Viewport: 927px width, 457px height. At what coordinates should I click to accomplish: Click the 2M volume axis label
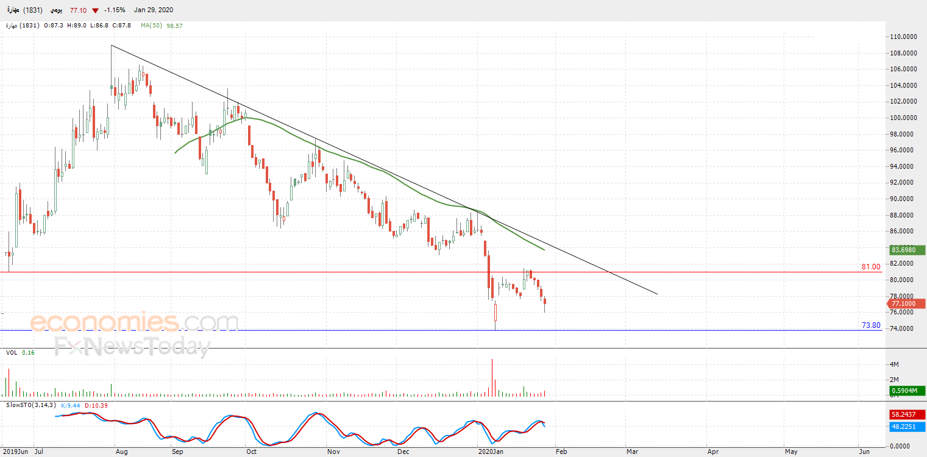pos(895,380)
